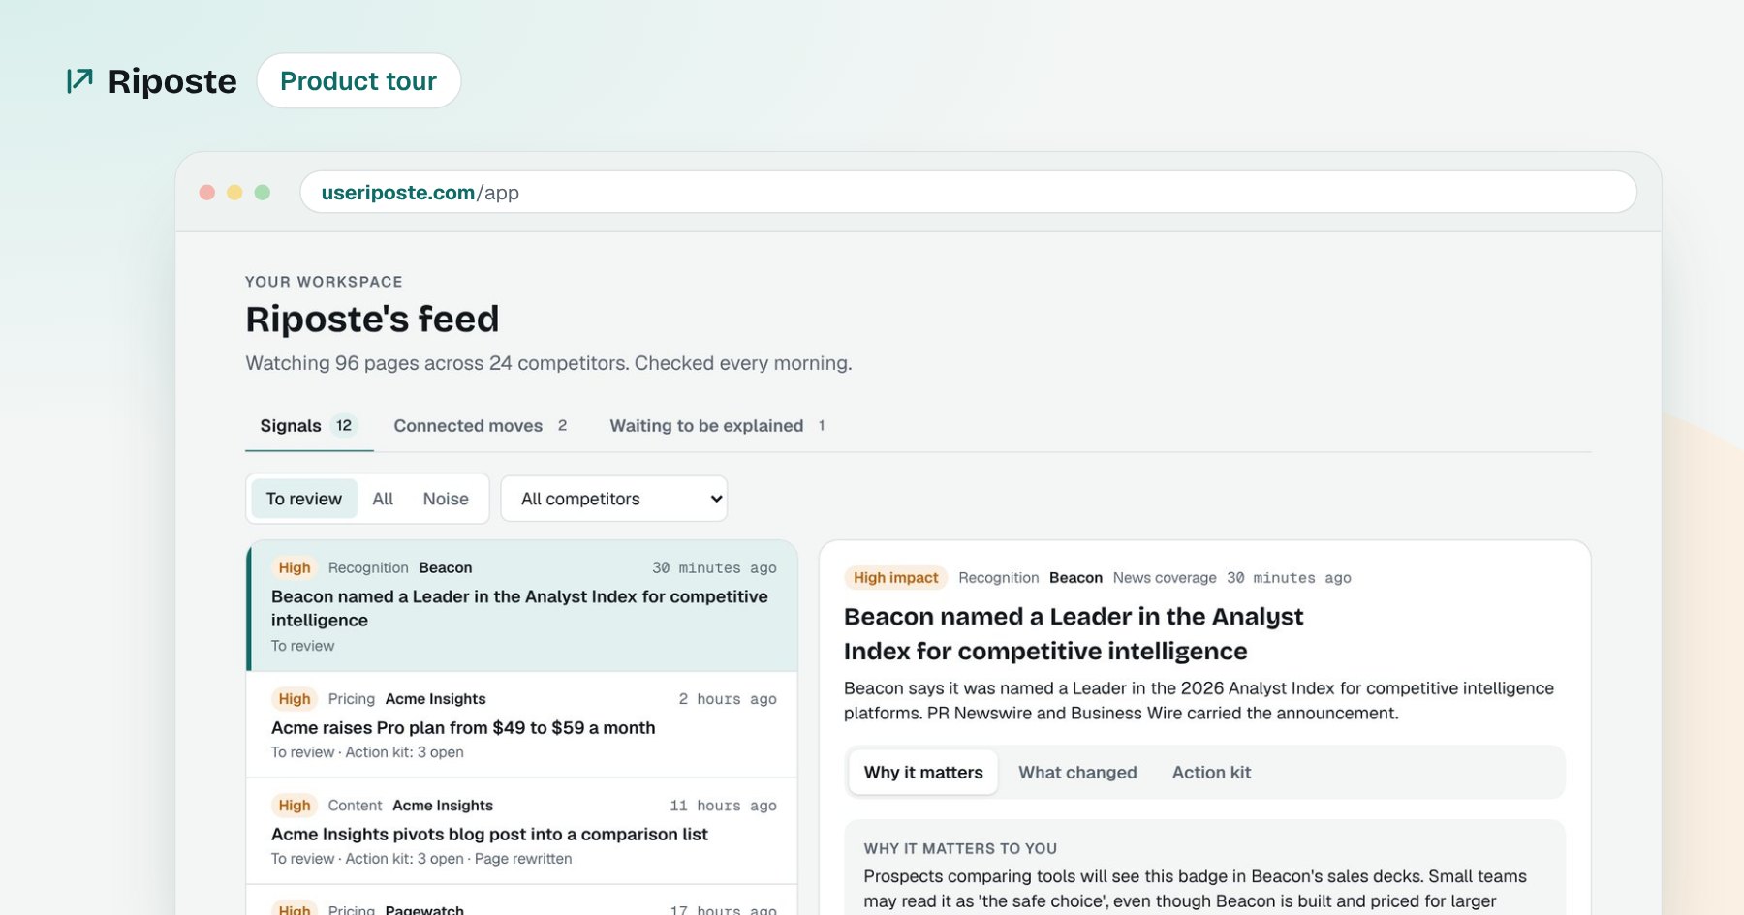Click the '11 hours ago' timestamp
The height and width of the screenshot is (915, 1744).
pos(723,806)
